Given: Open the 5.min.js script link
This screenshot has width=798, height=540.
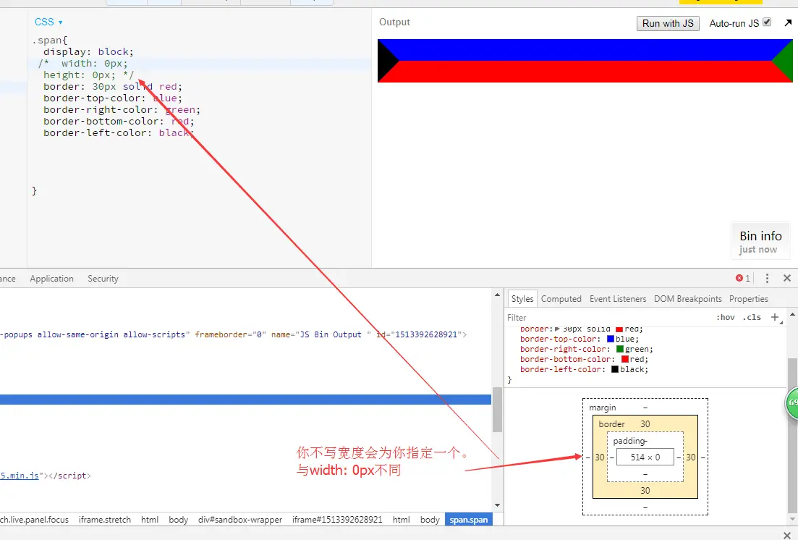Looking at the screenshot, I should 20,476.
